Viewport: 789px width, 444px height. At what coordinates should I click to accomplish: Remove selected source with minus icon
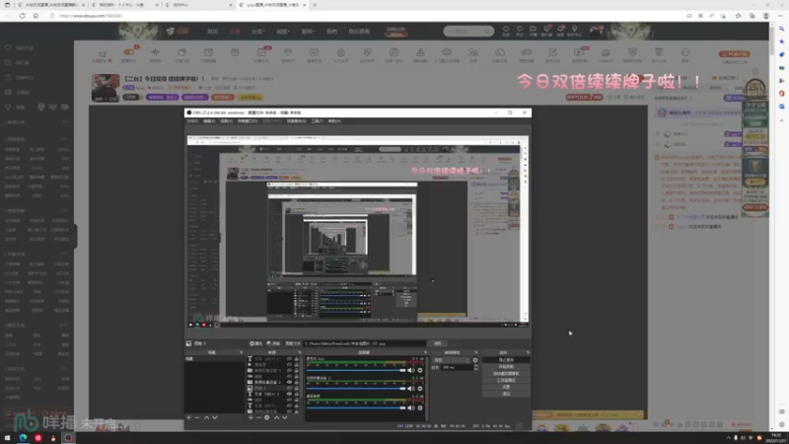pos(258,417)
